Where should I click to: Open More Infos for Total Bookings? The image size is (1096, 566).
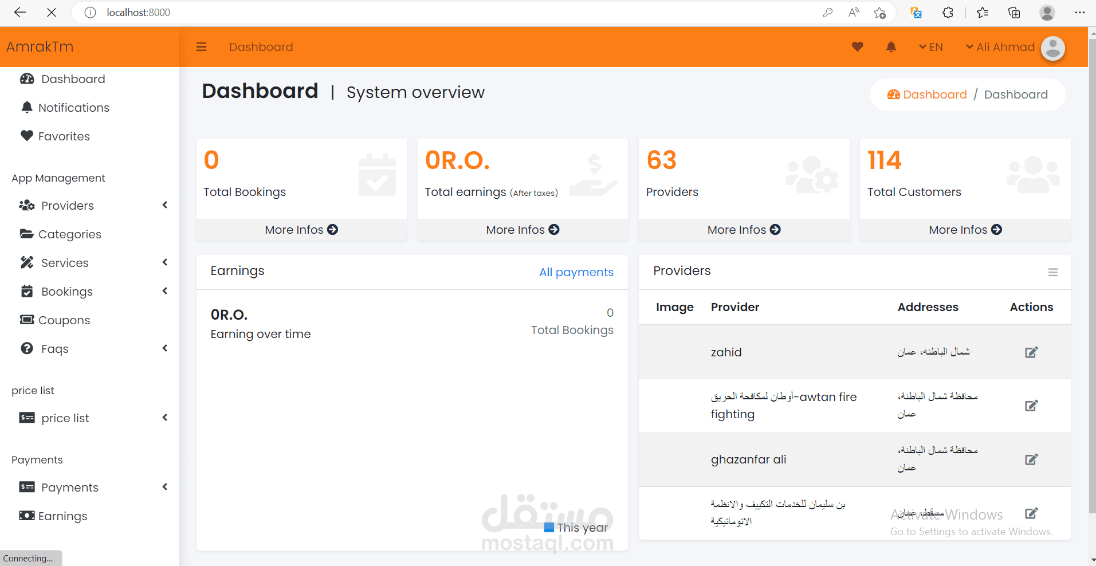pos(301,230)
